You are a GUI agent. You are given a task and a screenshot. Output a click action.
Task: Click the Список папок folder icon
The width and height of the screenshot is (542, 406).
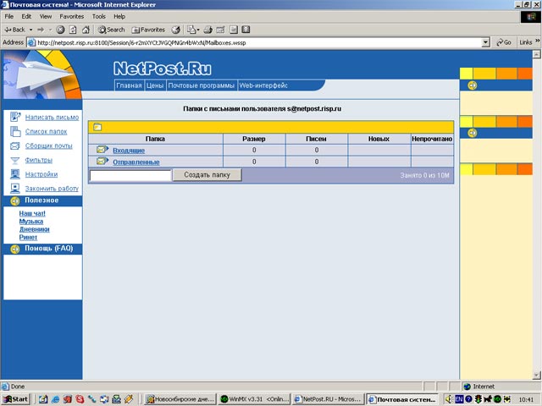pos(15,131)
